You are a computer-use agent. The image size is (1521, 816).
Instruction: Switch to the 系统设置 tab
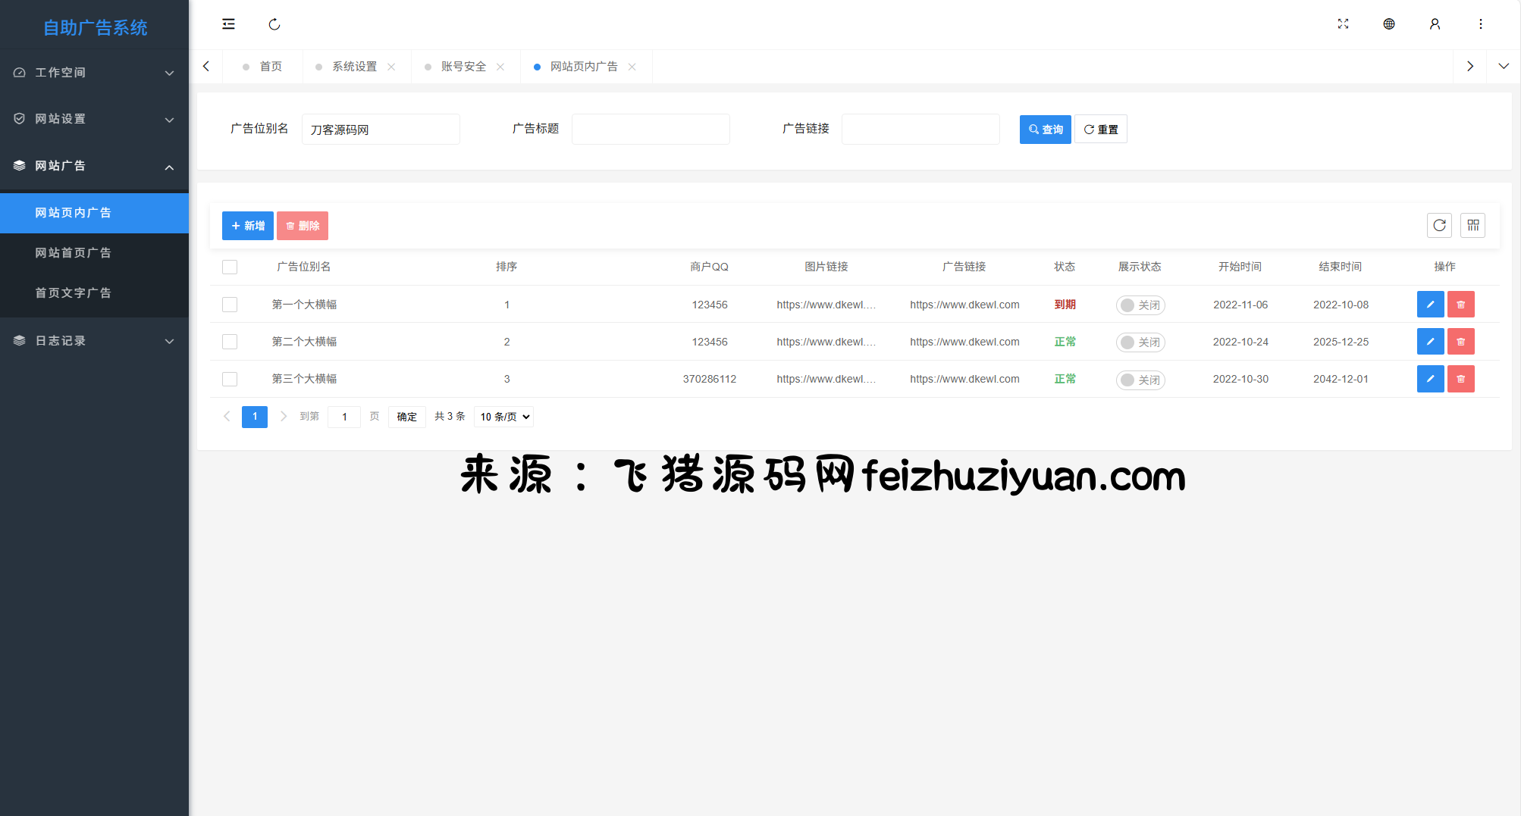click(x=354, y=67)
